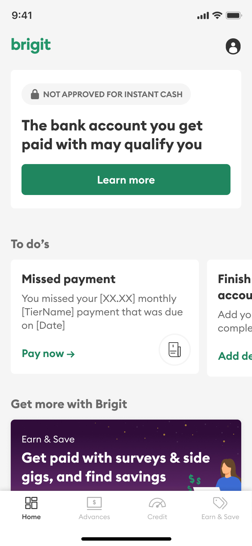Click the home indicator bar
The height and width of the screenshot is (546, 252).
click(126, 539)
